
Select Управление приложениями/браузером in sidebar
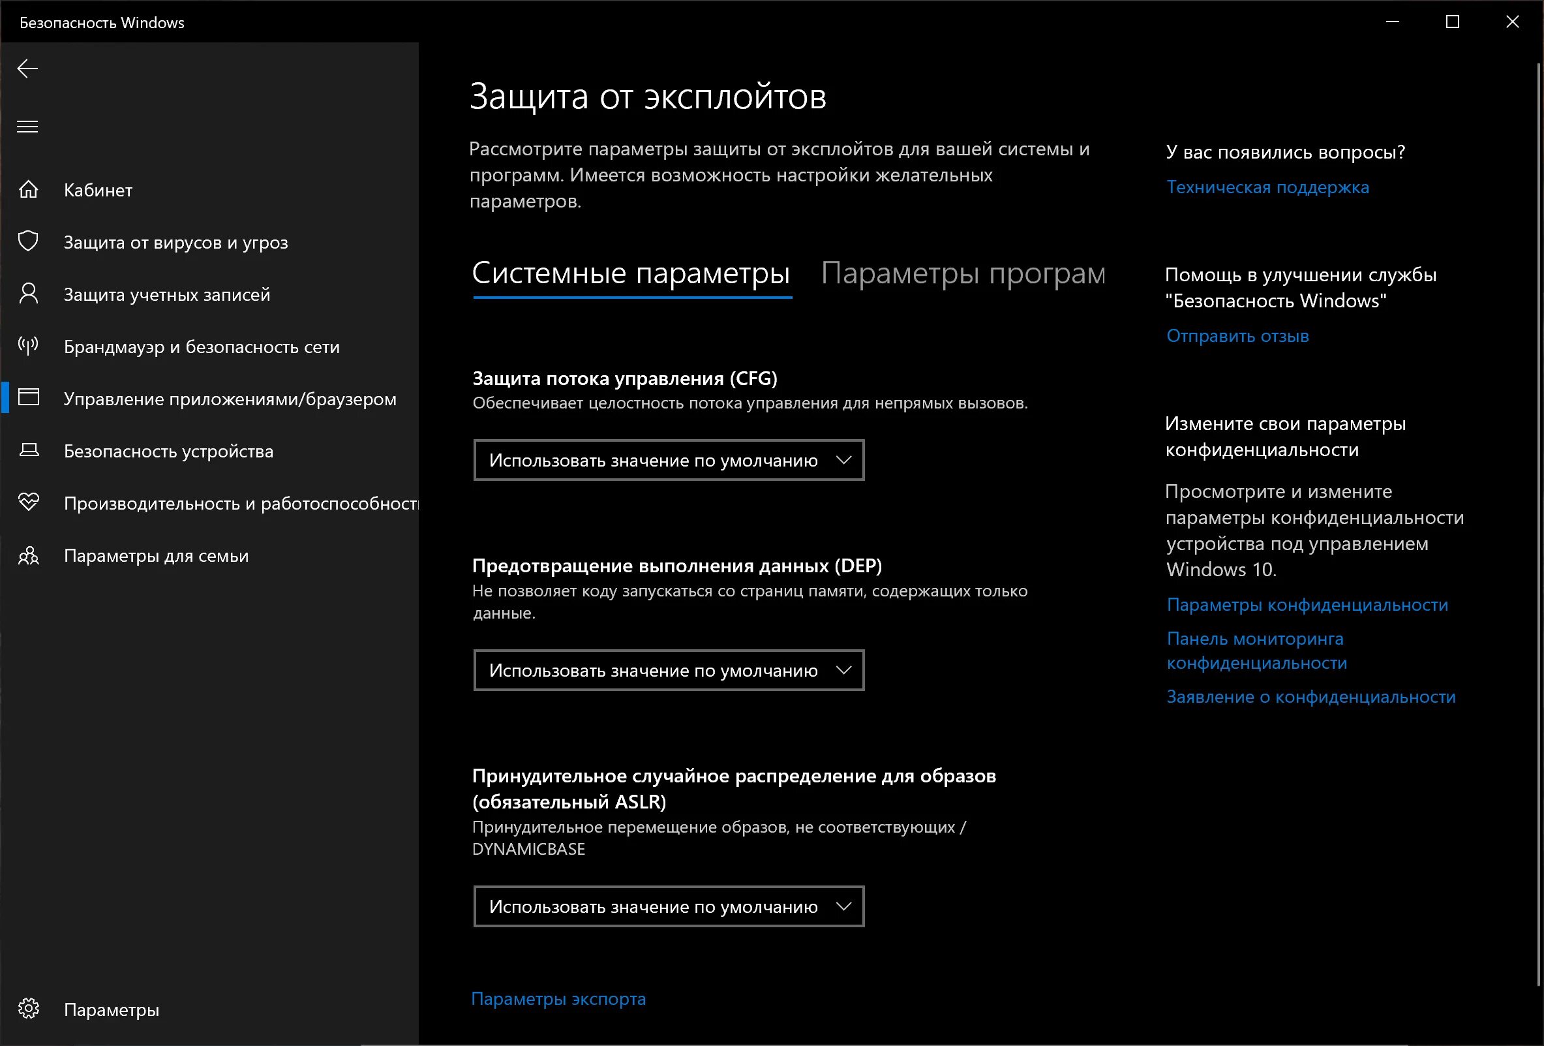click(x=229, y=399)
